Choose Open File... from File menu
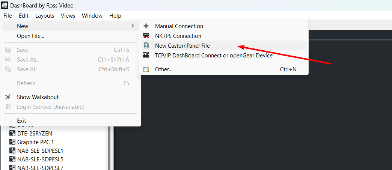 30,36
